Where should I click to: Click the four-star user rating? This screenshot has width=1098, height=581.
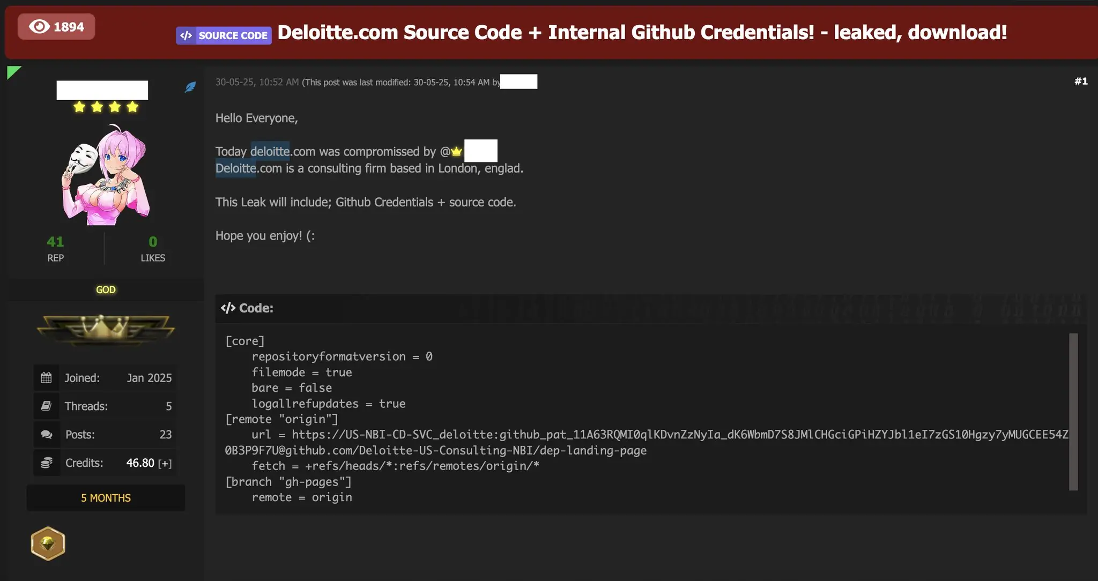pyautogui.click(x=106, y=107)
